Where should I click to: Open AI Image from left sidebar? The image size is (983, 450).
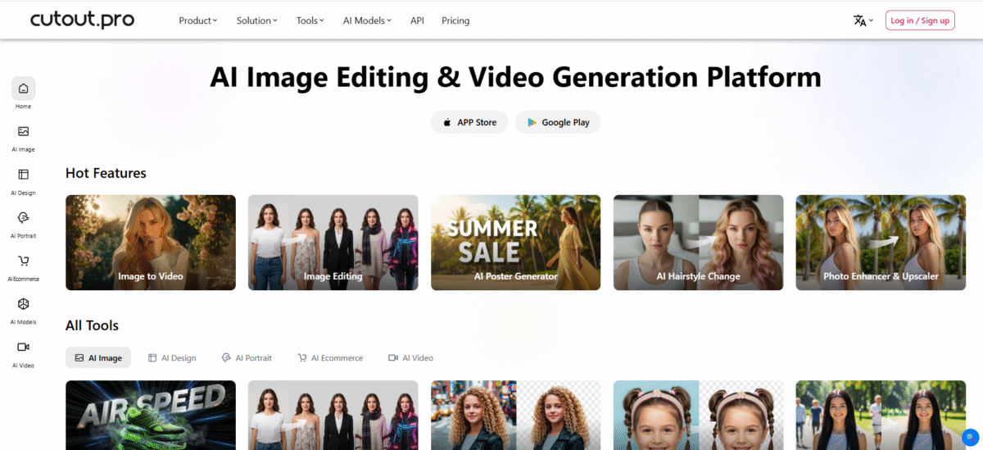[x=23, y=132]
